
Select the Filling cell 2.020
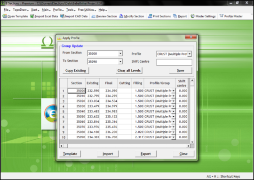138,132
